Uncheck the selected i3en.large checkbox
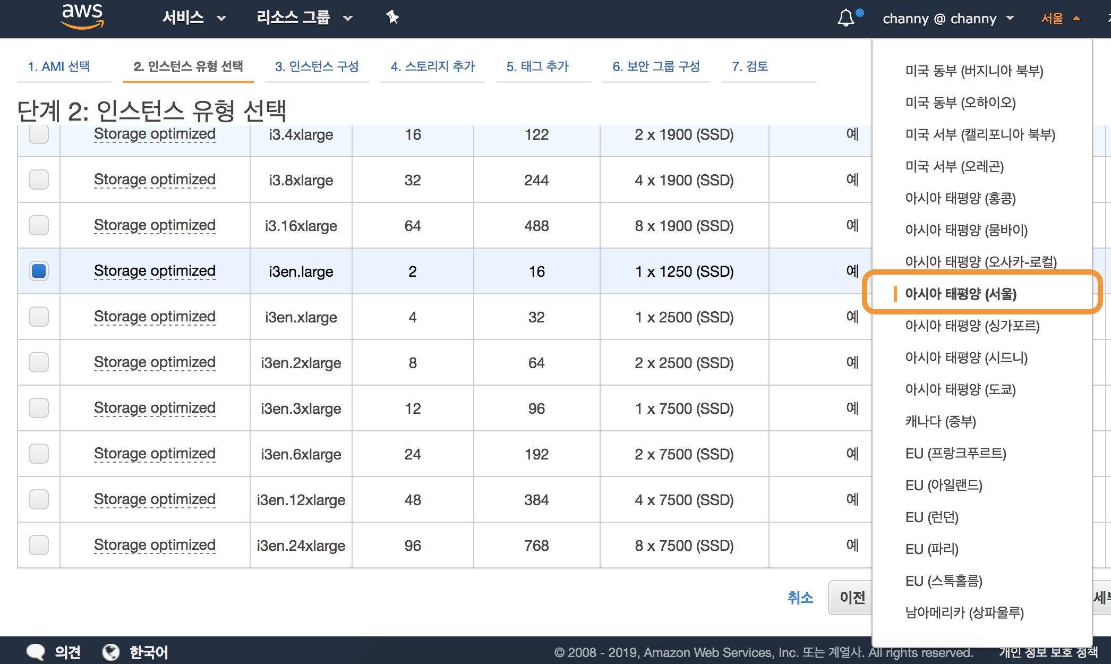Viewport: 1111px width, 664px height. click(39, 271)
